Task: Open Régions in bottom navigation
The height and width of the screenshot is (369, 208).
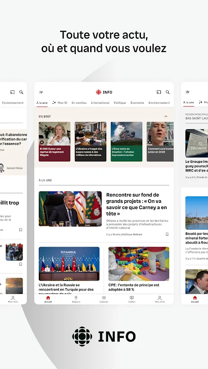Action: point(76,299)
